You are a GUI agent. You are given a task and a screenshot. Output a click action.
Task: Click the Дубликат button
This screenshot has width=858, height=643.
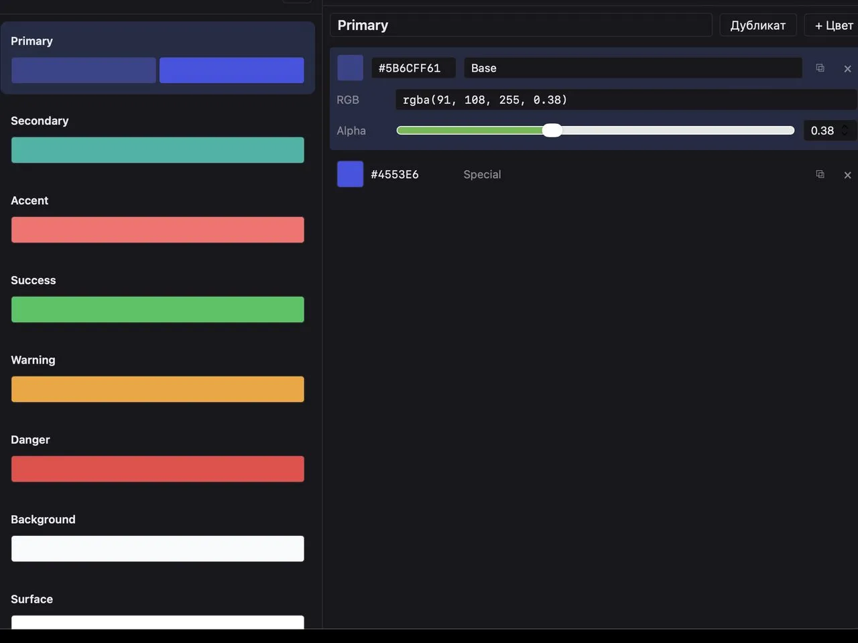pos(757,25)
